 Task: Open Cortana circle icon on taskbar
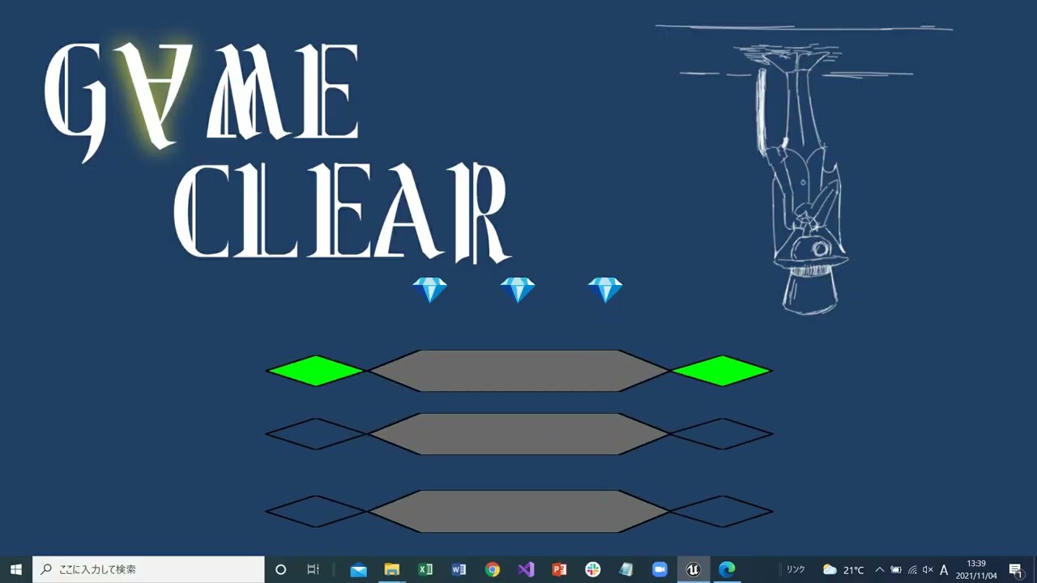pyautogui.click(x=280, y=569)
